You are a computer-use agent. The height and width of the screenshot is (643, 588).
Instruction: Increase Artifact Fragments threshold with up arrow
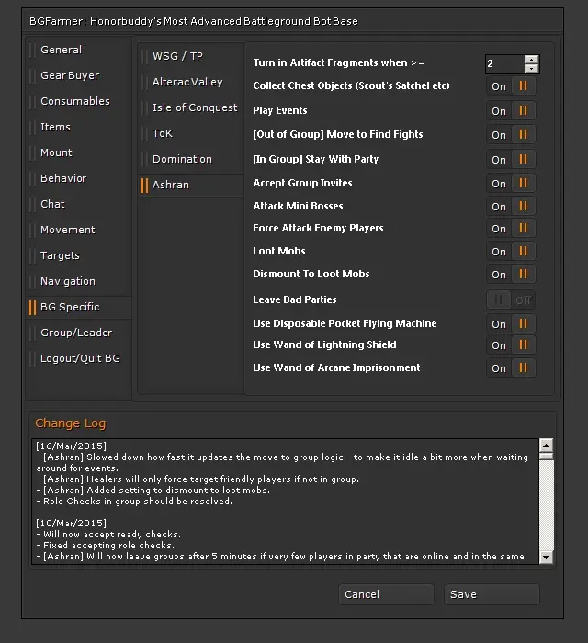tap(531, 60)
